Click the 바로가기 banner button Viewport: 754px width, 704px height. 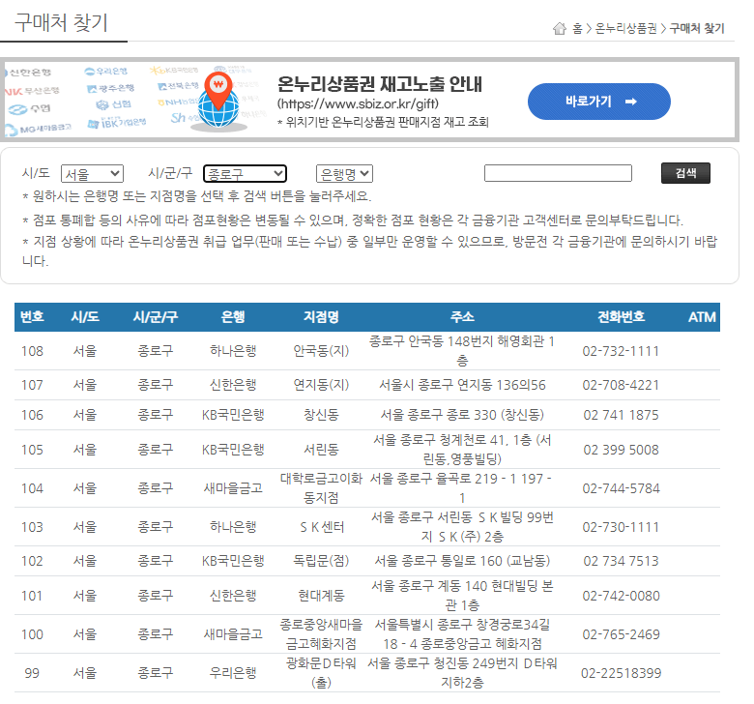coord(599,102)
